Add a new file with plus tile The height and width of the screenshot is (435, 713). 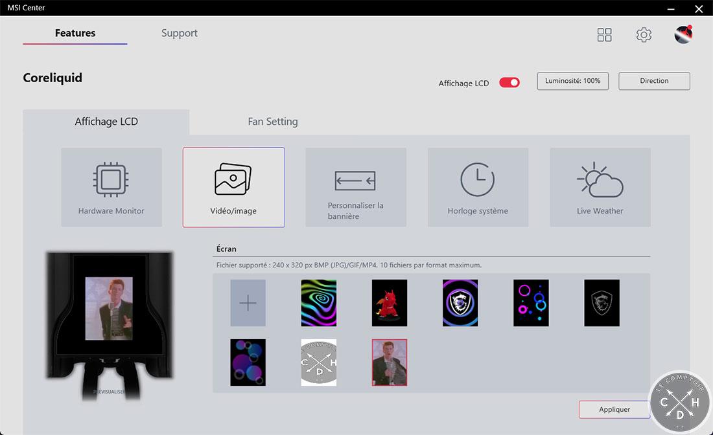[x=248, y=303]
